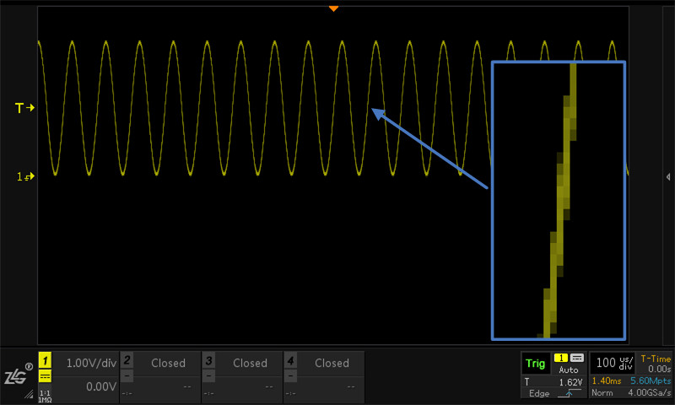
Task: Click the 1.00V/div vertical scale value
Action: (91, 364)
